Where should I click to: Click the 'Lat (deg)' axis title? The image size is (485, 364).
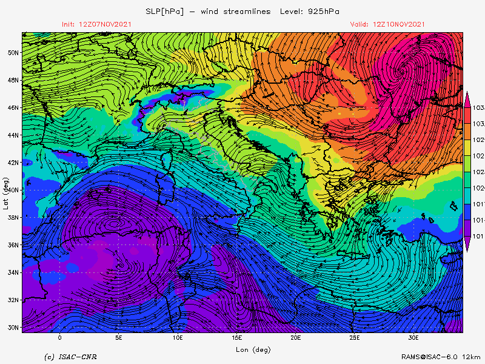[6, 194]
